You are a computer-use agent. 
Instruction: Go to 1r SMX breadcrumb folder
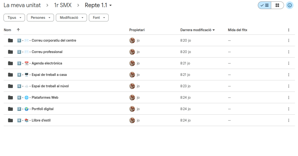[63, 5]
